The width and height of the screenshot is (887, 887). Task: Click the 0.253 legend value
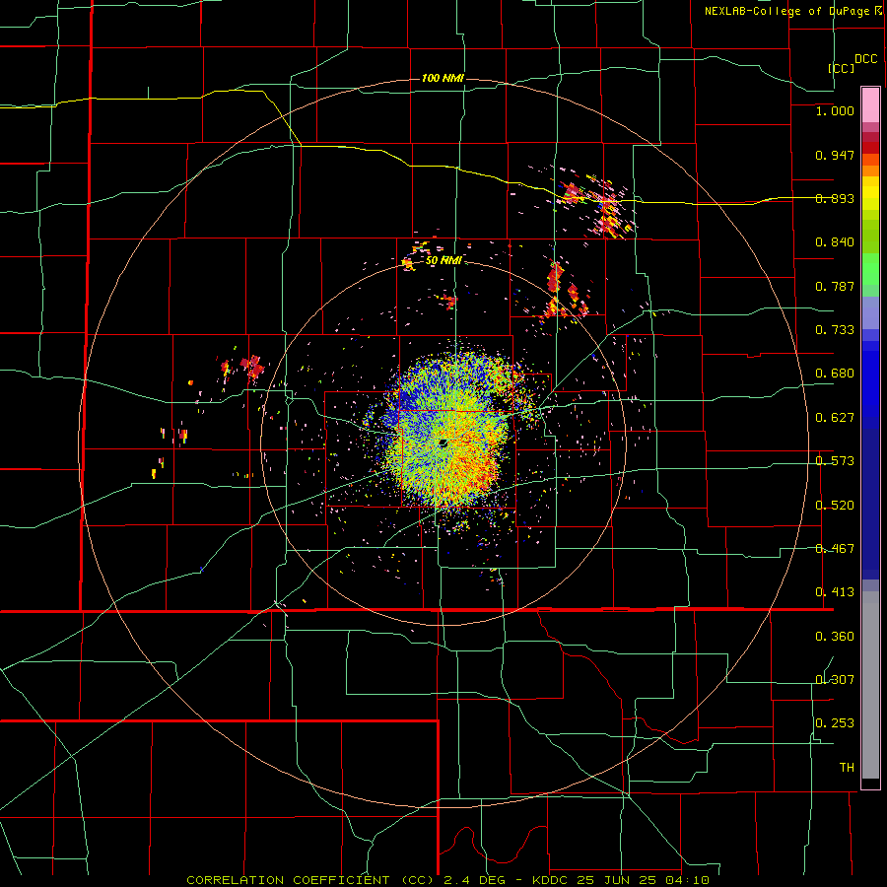click(x=835, y=723)
